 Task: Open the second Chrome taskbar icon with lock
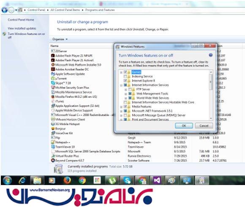142,180
